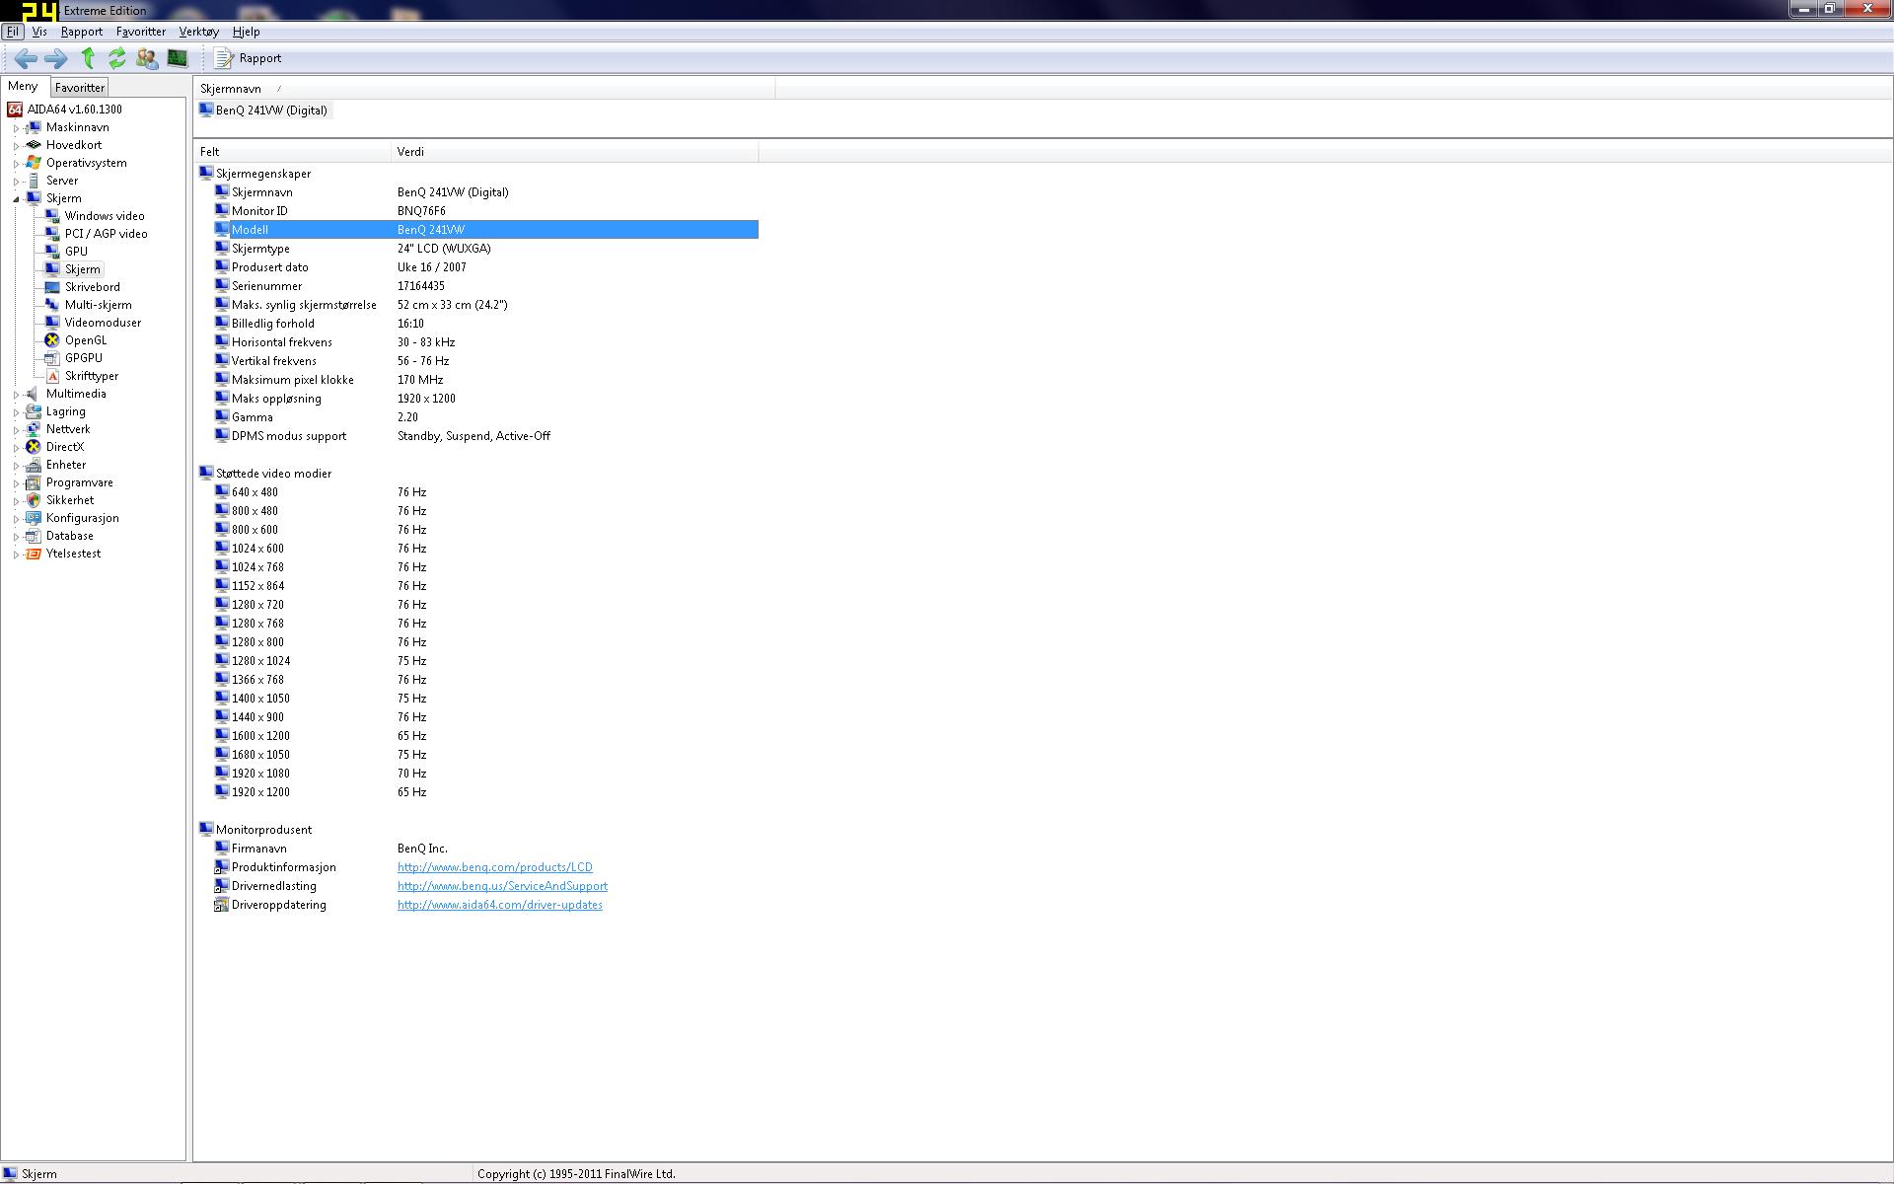
Task: Click the blue Back arrow icon
Action: [x=26, y=58]
